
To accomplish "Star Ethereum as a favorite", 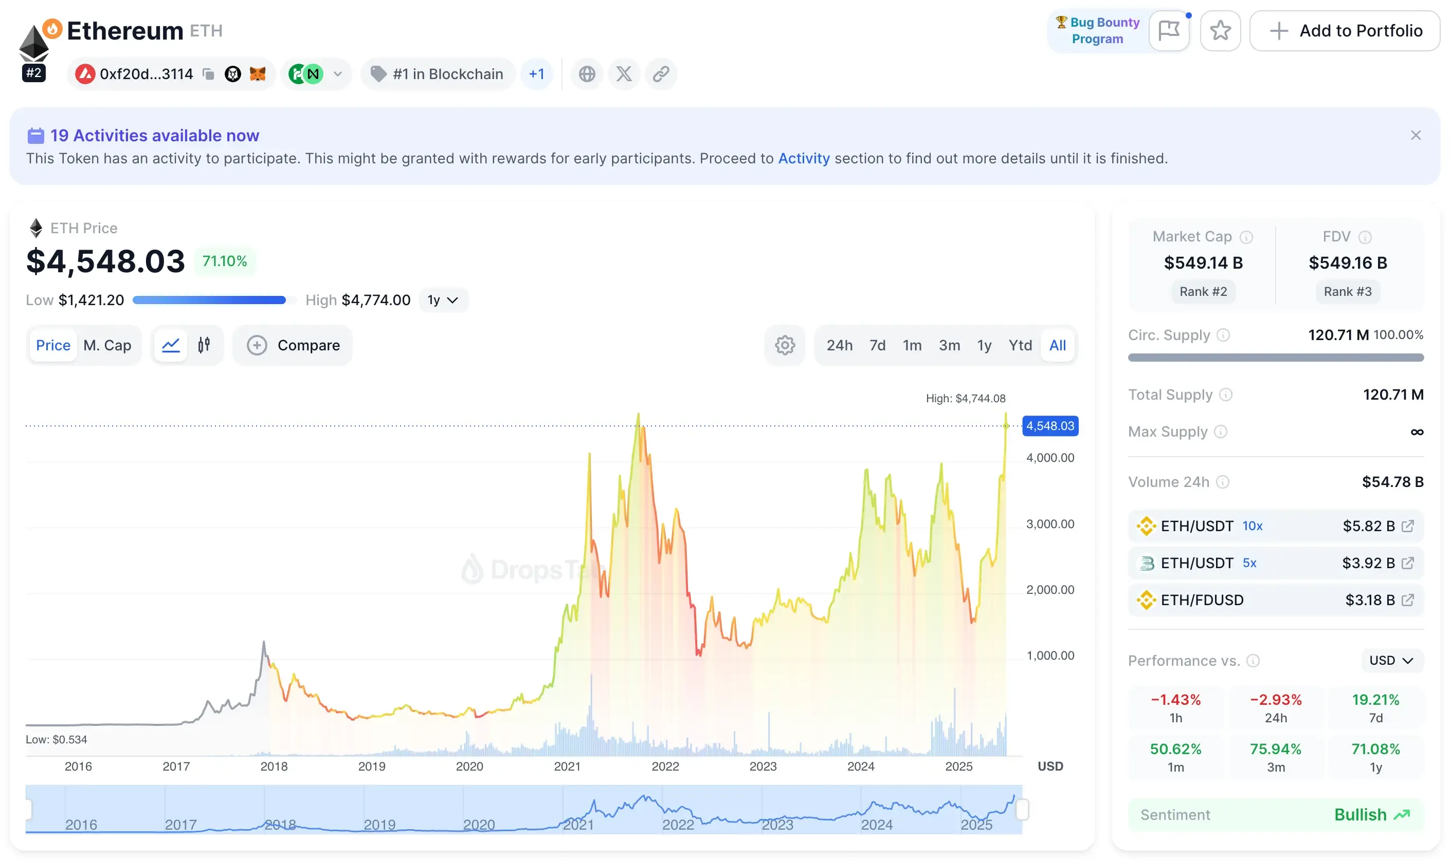I will point(1220,30).
